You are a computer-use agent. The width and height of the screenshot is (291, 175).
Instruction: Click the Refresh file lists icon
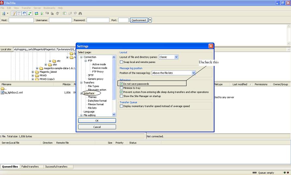pyautogui.click(x=36, y=13)
